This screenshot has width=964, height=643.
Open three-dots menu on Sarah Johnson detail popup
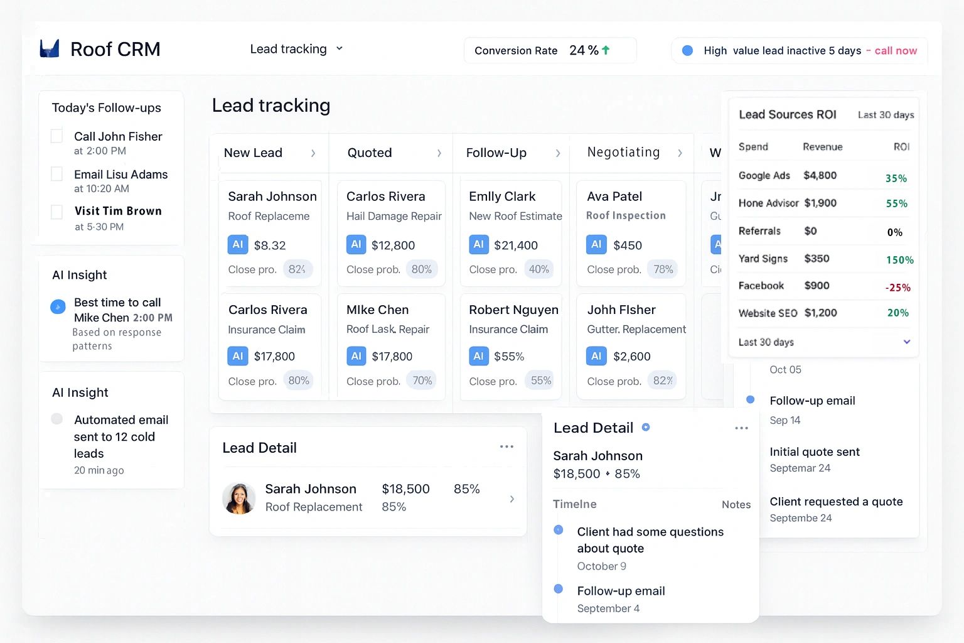point(741,428)
